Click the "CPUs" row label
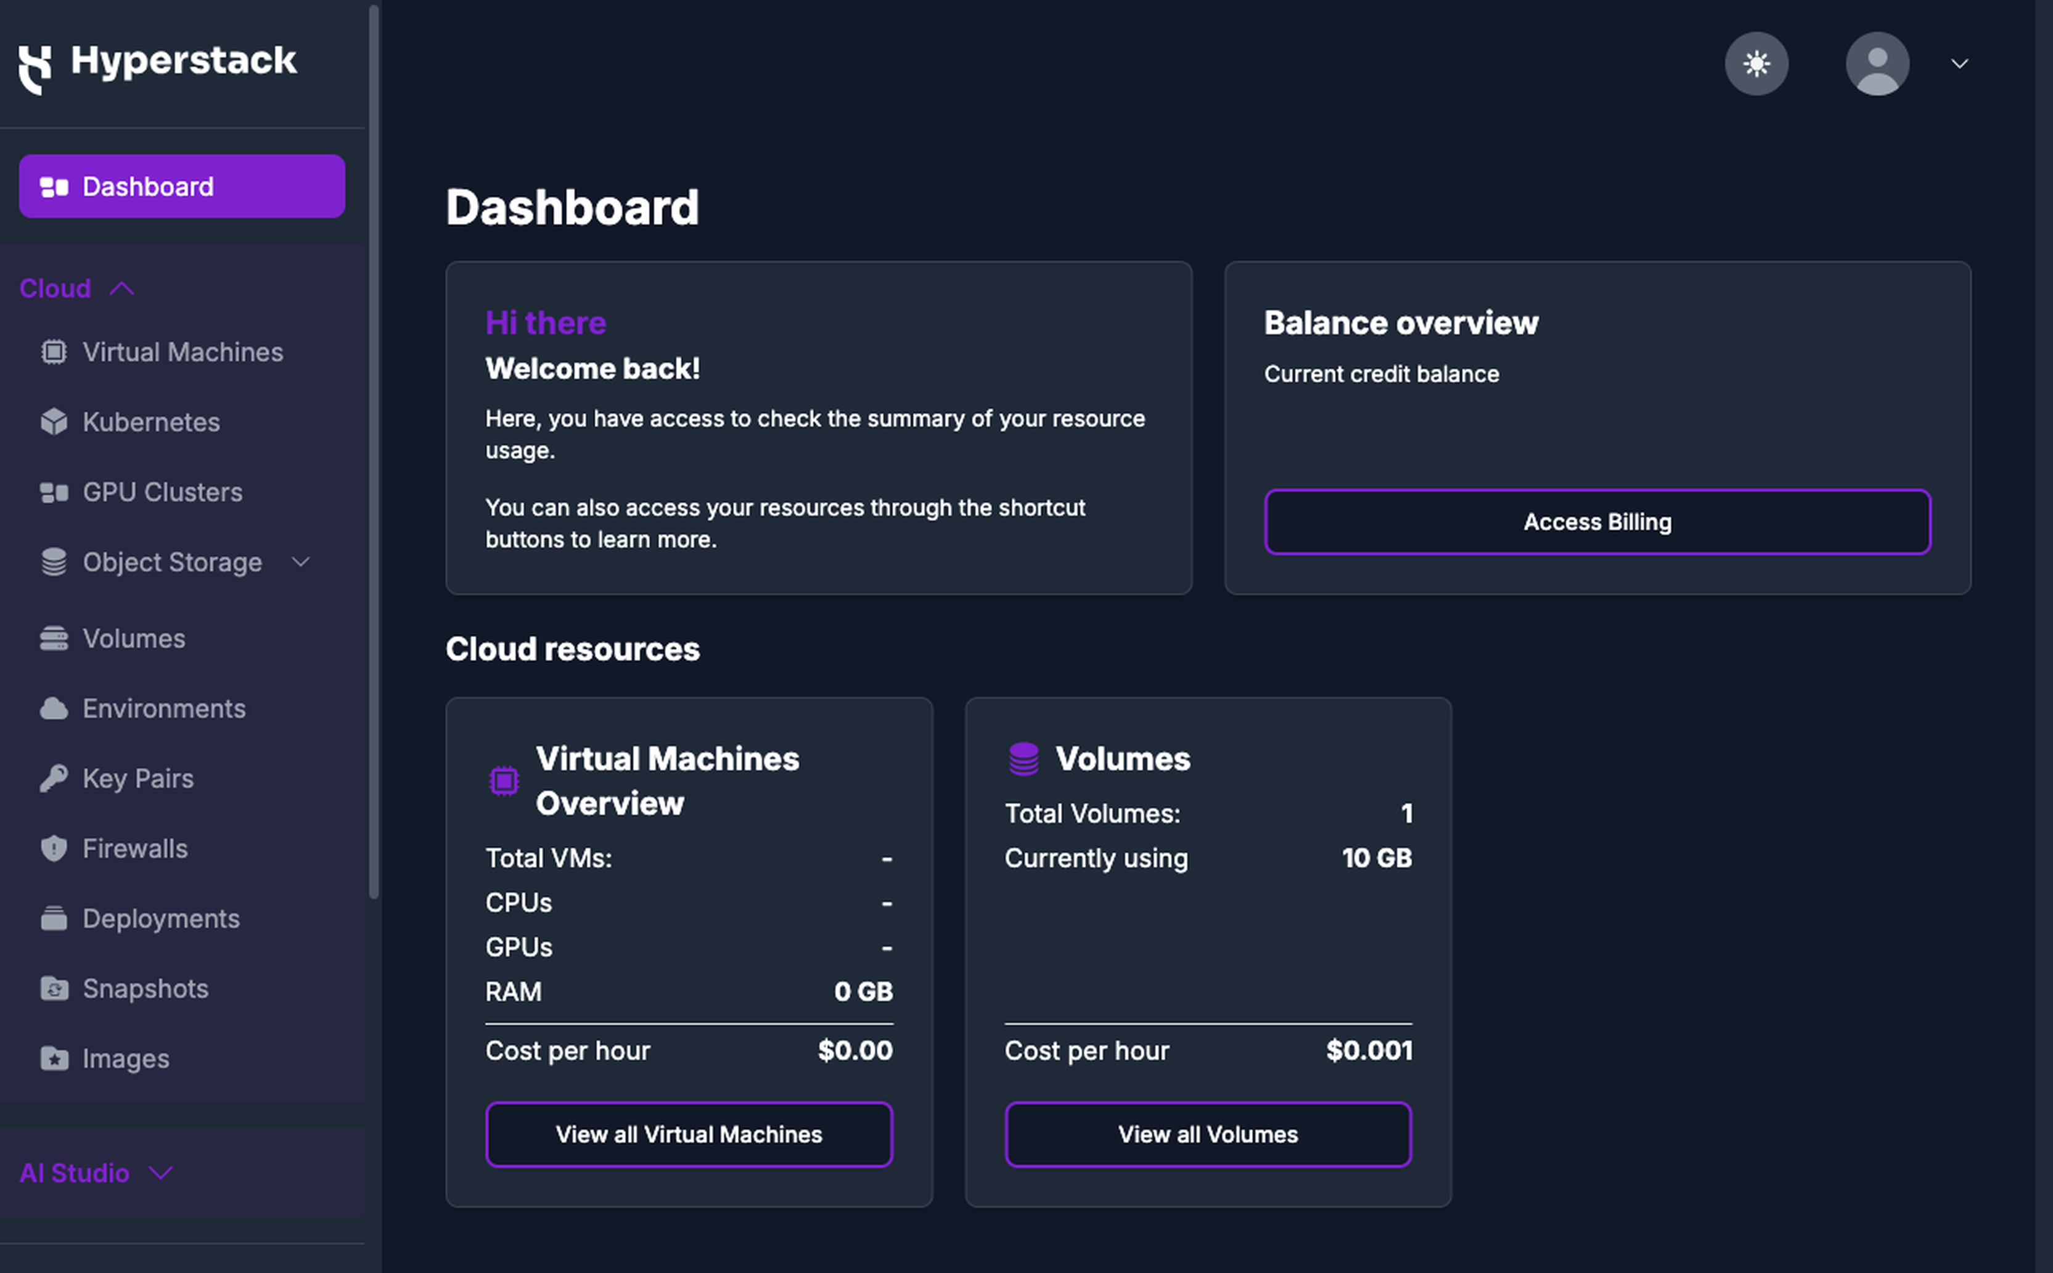This screenshot has height=1273, width=2053. 518,903
